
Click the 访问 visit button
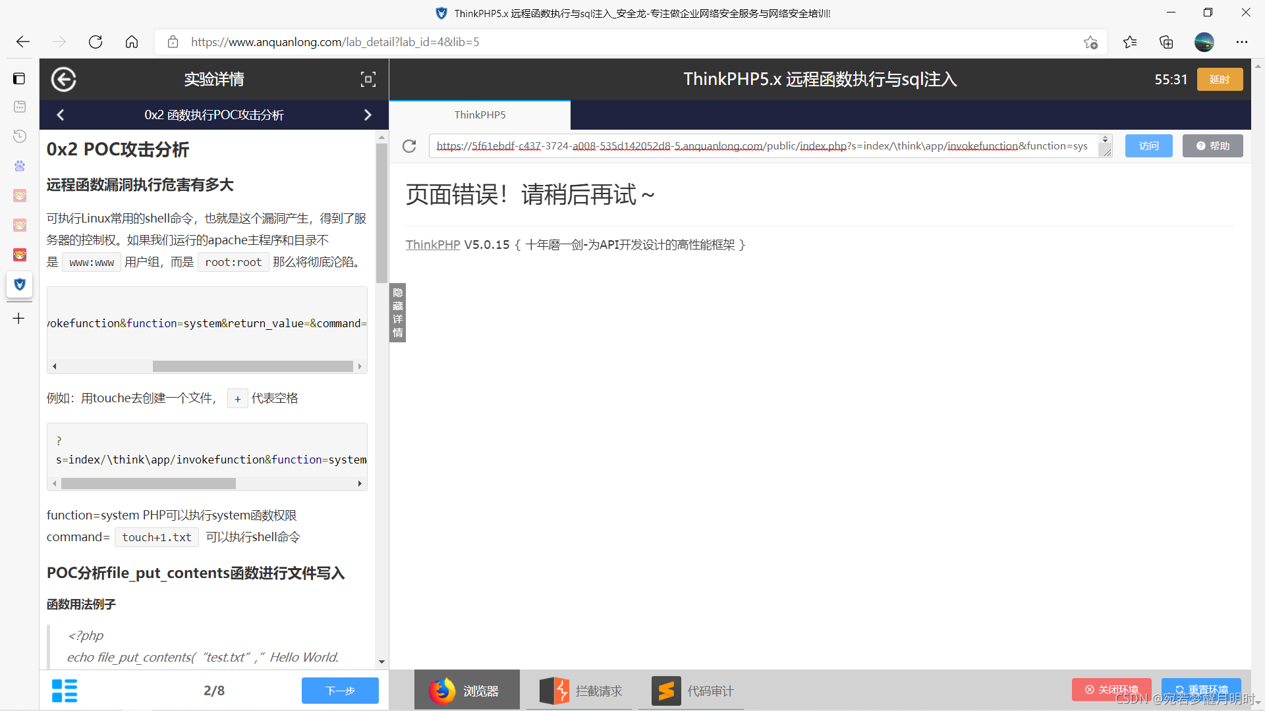tap(1148, 145)
